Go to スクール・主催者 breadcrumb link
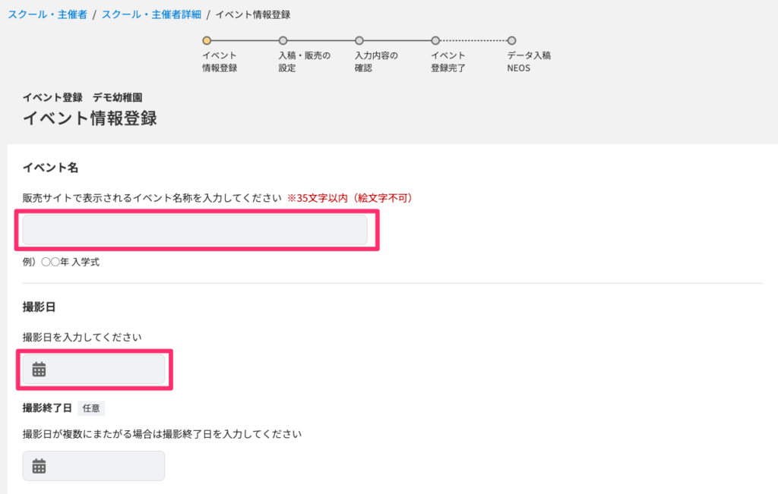 48,15
